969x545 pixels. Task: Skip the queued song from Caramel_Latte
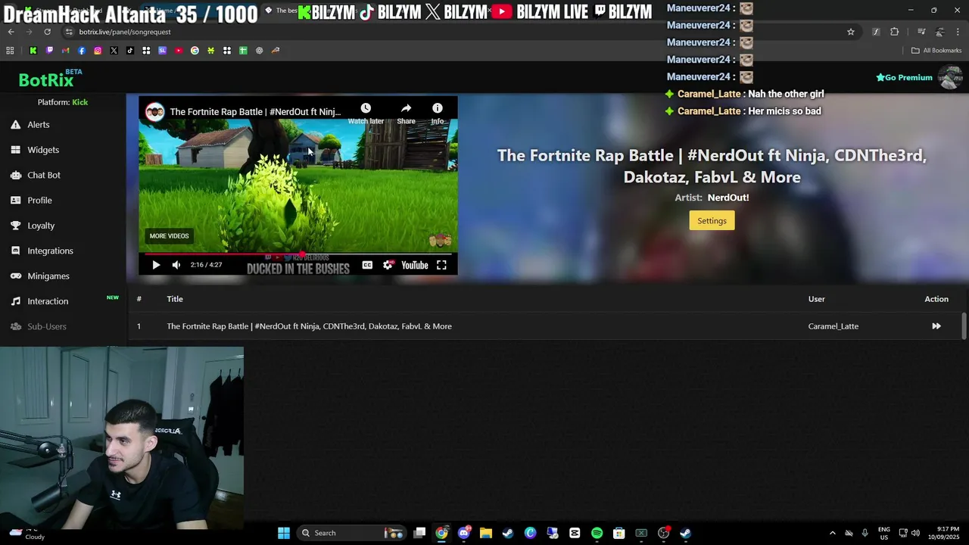pos(936,326)
